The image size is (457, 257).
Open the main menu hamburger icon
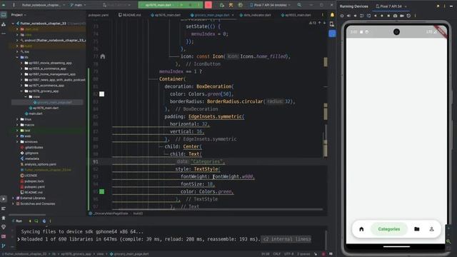[x=14, y=5]
